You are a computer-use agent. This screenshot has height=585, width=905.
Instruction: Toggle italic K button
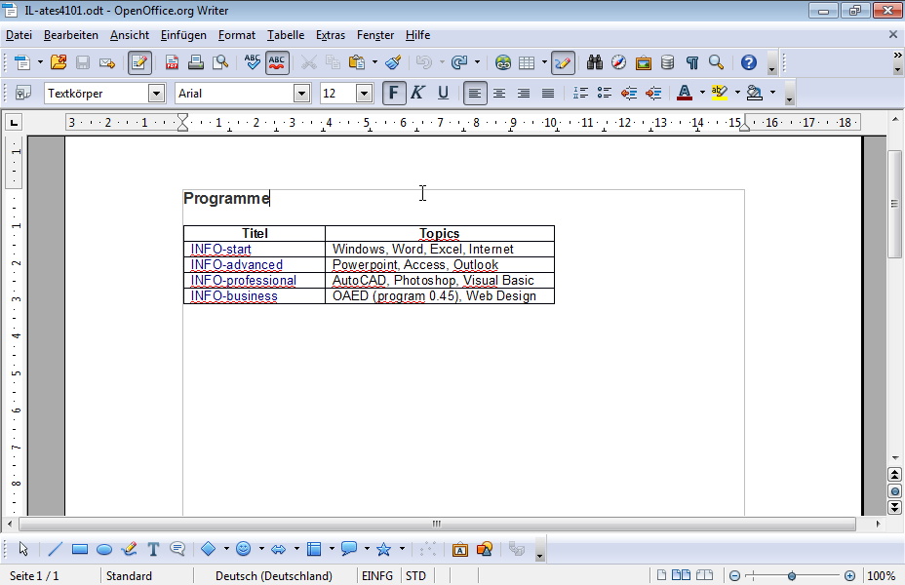pos(417,93)
